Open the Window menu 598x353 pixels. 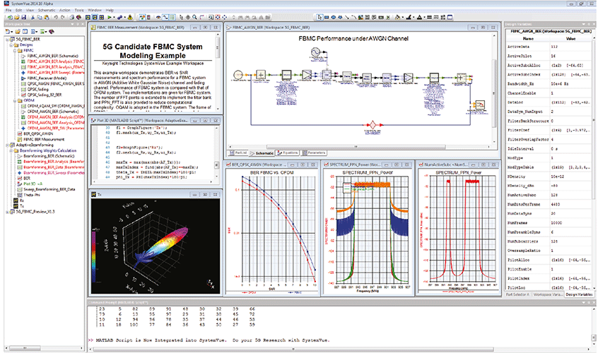click(x=95, y=11)
